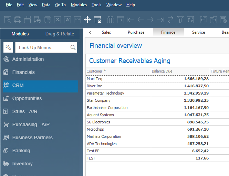Click the wrench icon beside menu search
The height and width of the screenshot is (176, 229).
click(8, 47)
